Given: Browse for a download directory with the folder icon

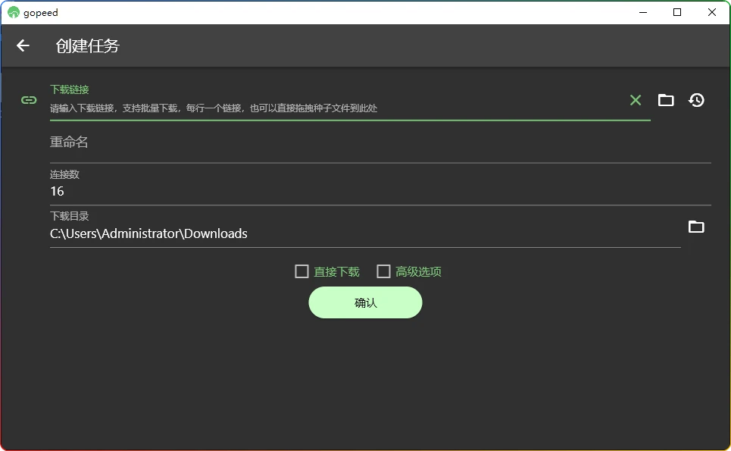Looking at the screenshot, I should coord(696,227).
